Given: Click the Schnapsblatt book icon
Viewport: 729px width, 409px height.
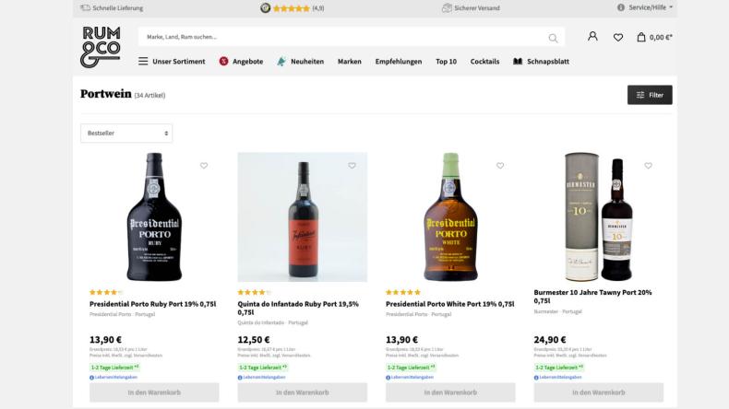Looking at the screenshot, I should coord(518,62).
